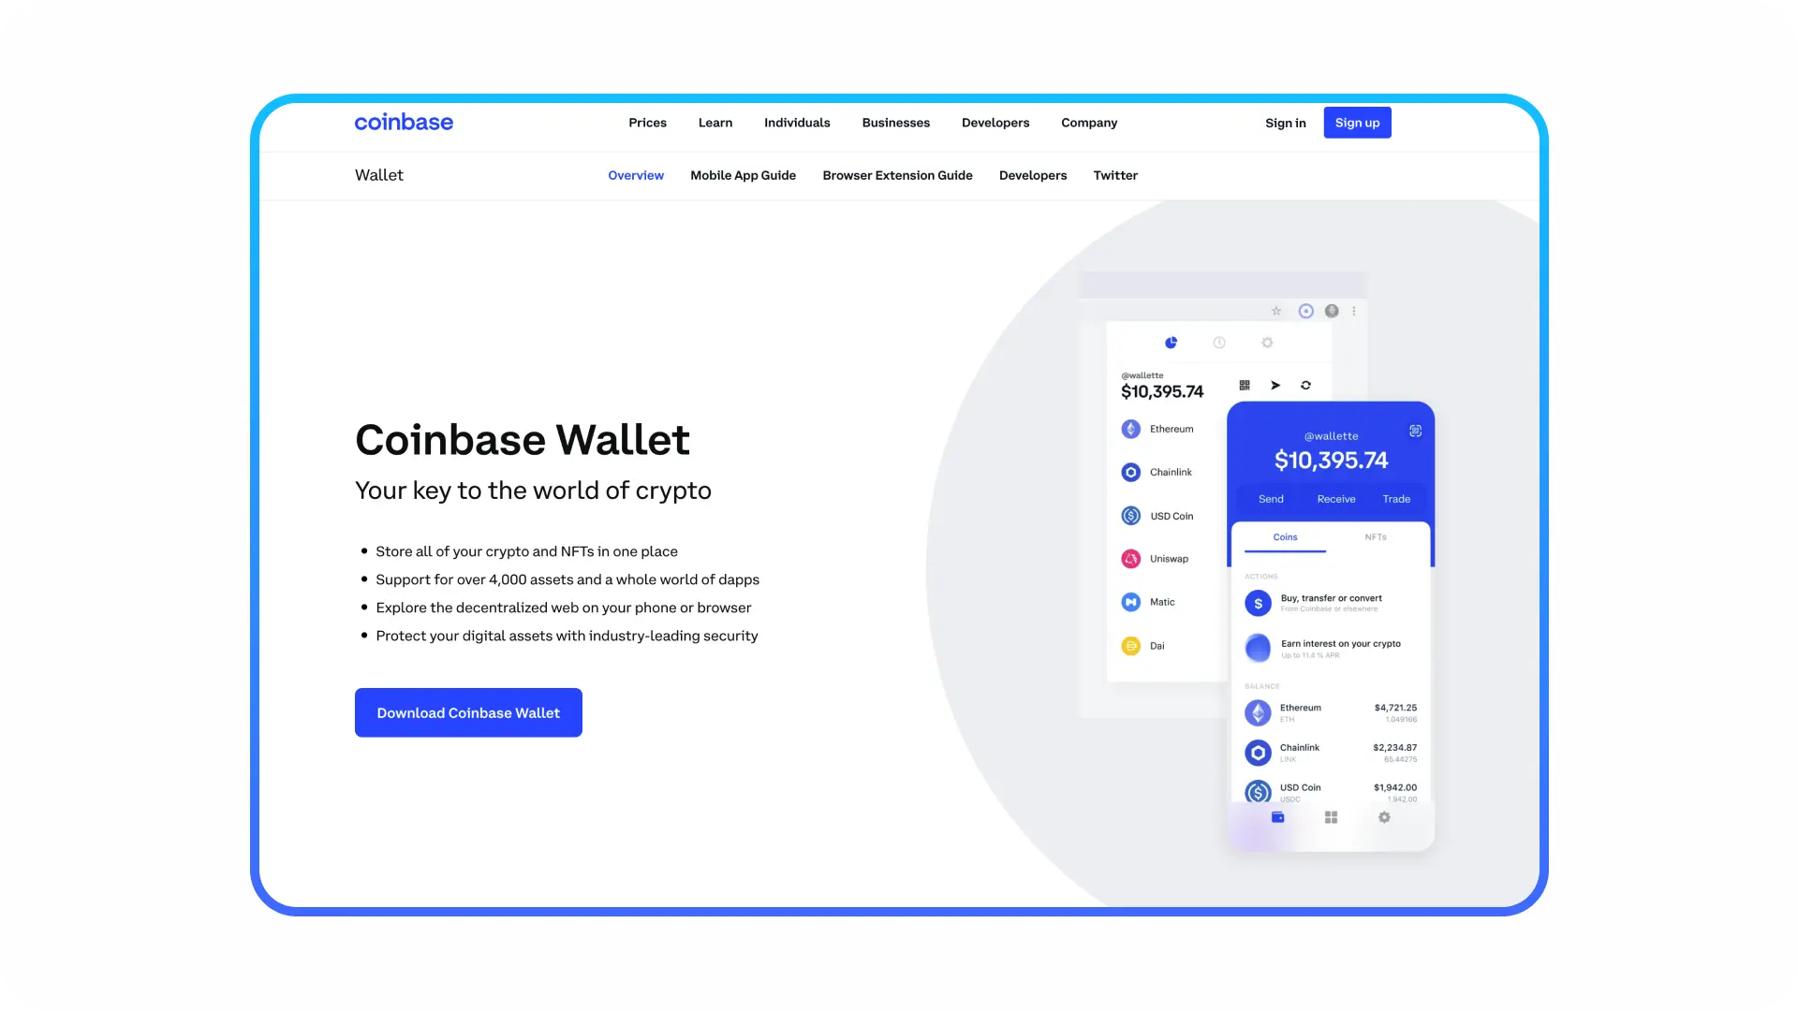Click the refresh icon in wallet header
This screenshot has width=1798, height=1011.
pyautogui.click(x=1306, y=385)
